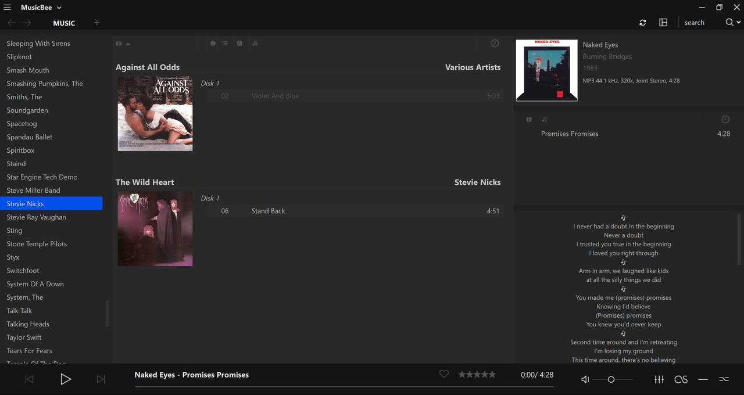The height and width of the screenshot is (395, 744).
Task: Click Various Artists album artist heading
Action: pyautogui.click(x=473, y=67)
